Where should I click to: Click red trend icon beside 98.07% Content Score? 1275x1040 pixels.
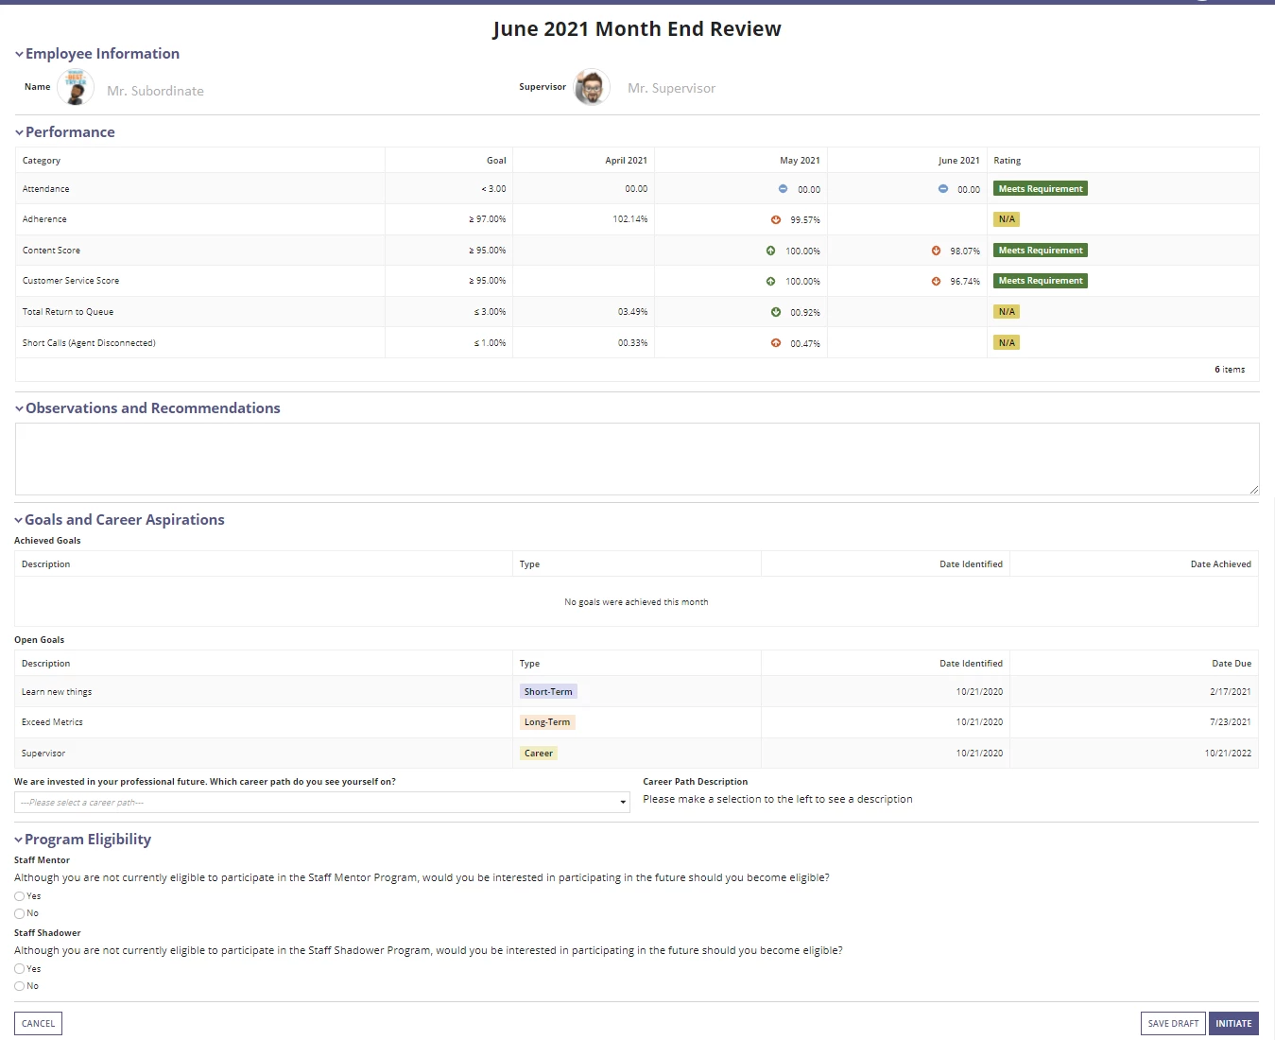[x=936, y=251]
